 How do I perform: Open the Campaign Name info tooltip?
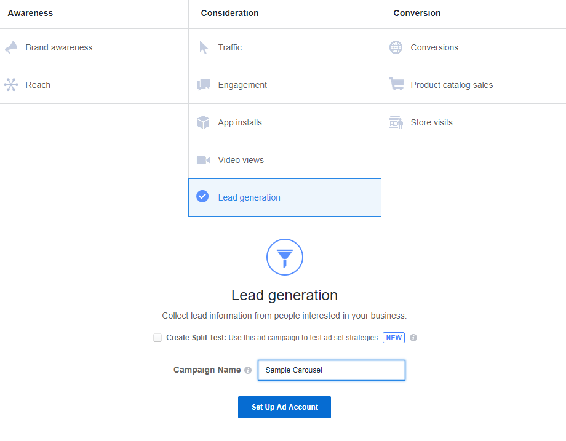coord(248,370)
